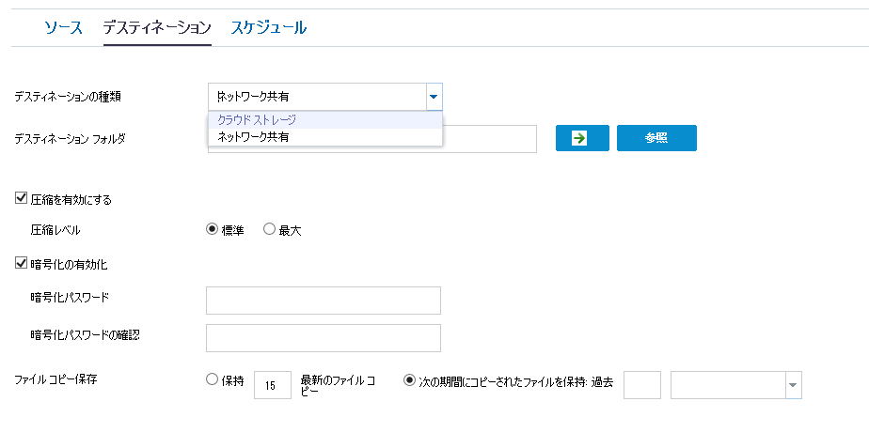
Task: Select the 保持 file copies radio
Action: 212,379
